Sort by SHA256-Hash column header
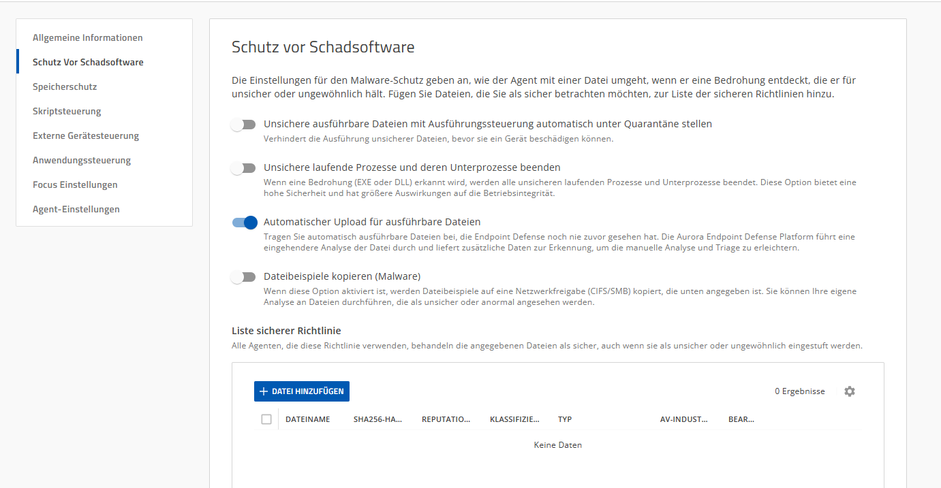This screenshot has height=488, width=941. click(x=377, y=419)
